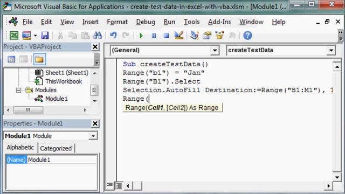Click the Module1 name value field
The width and height of the screenshot is (345, 194).
coord(62,160)
